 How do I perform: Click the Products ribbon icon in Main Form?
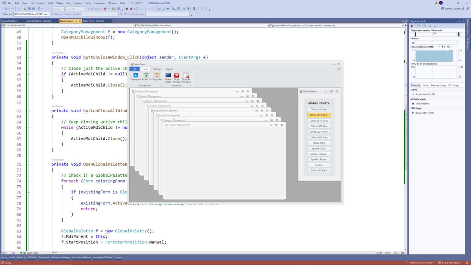pyautogui.click(x=146, y=76)
